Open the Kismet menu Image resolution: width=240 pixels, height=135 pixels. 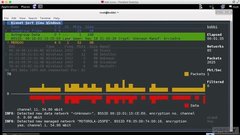point(17,23)
